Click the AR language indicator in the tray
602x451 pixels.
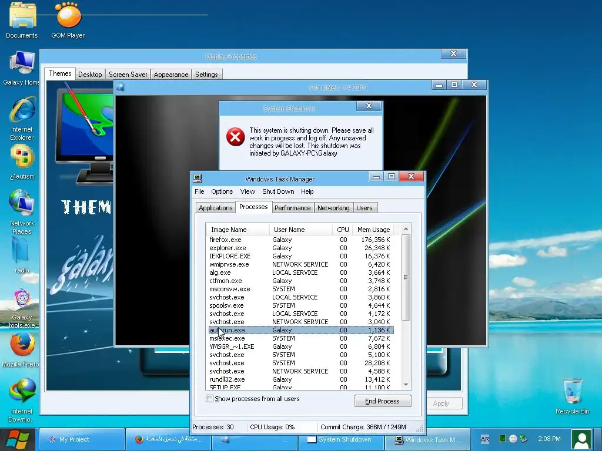[x=485, y=439]
